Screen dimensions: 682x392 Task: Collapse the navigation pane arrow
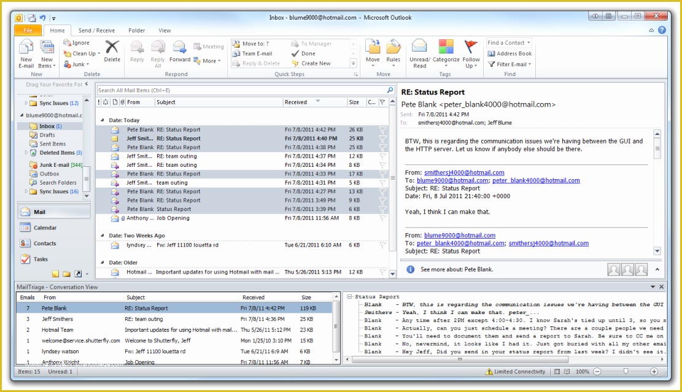click(87, 84)
